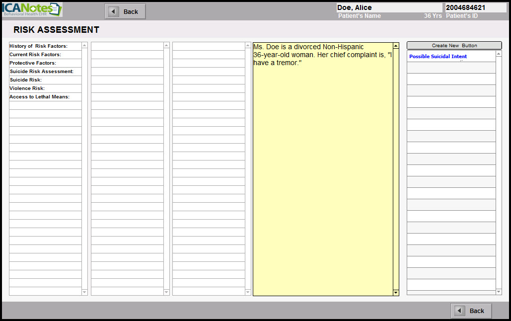Click the top Back button
The height and width of the screenshot is (321, 511).
(125, 11)
